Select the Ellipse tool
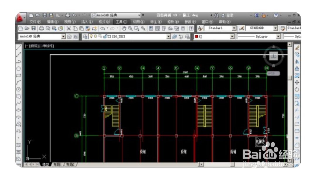316x175 pixels. (18, 110)
